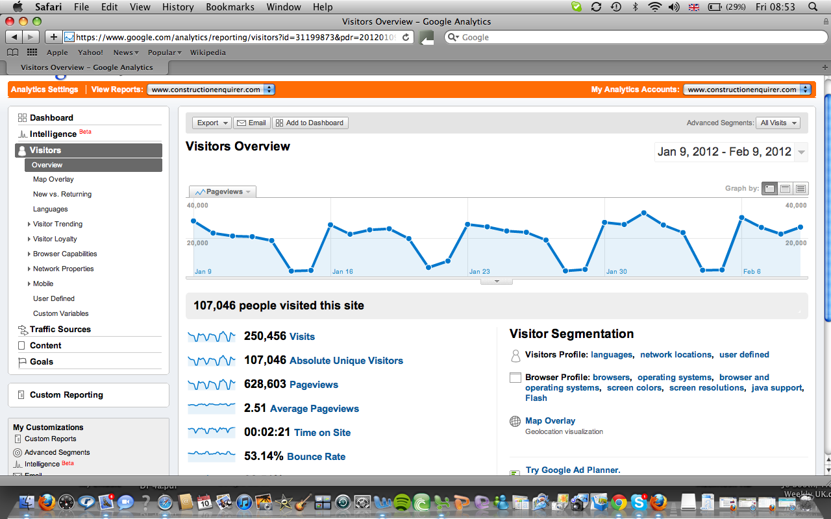
Task: Collapse the graph with bottom handle
Action: click(497, 282)
